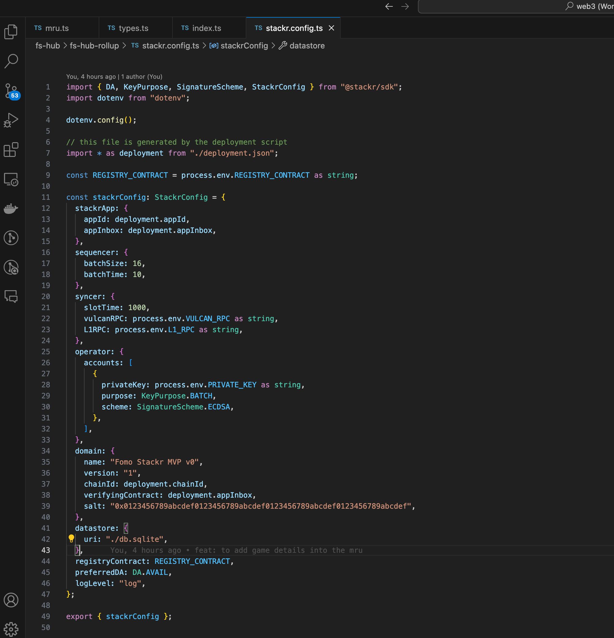The image size is (614, 638).
Task: Click the datastore breadcrumb
Action: click(302, 46)
